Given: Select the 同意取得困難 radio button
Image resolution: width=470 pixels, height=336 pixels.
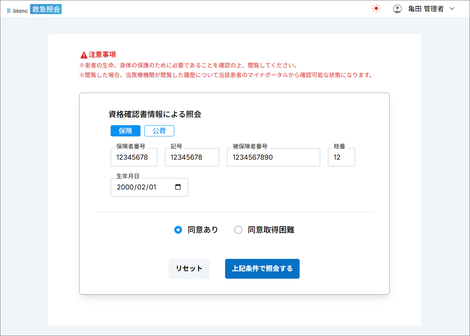Looking at the screenshot, I should tap(238, 229).
